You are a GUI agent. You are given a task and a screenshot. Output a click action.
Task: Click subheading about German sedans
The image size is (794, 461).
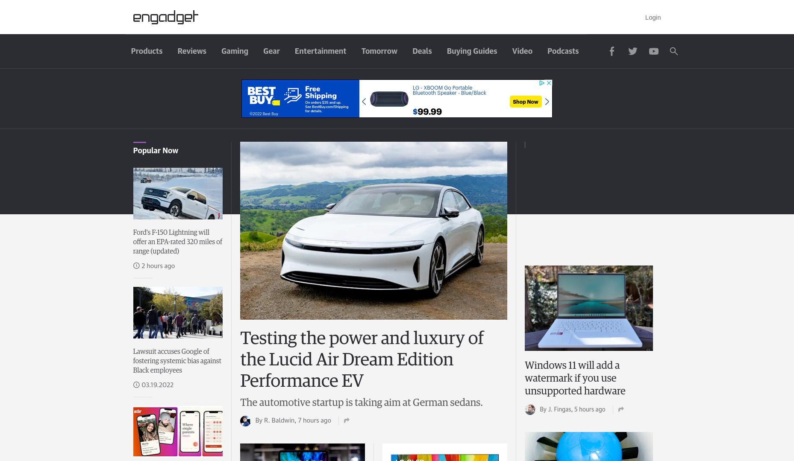[x=361, y=403]
